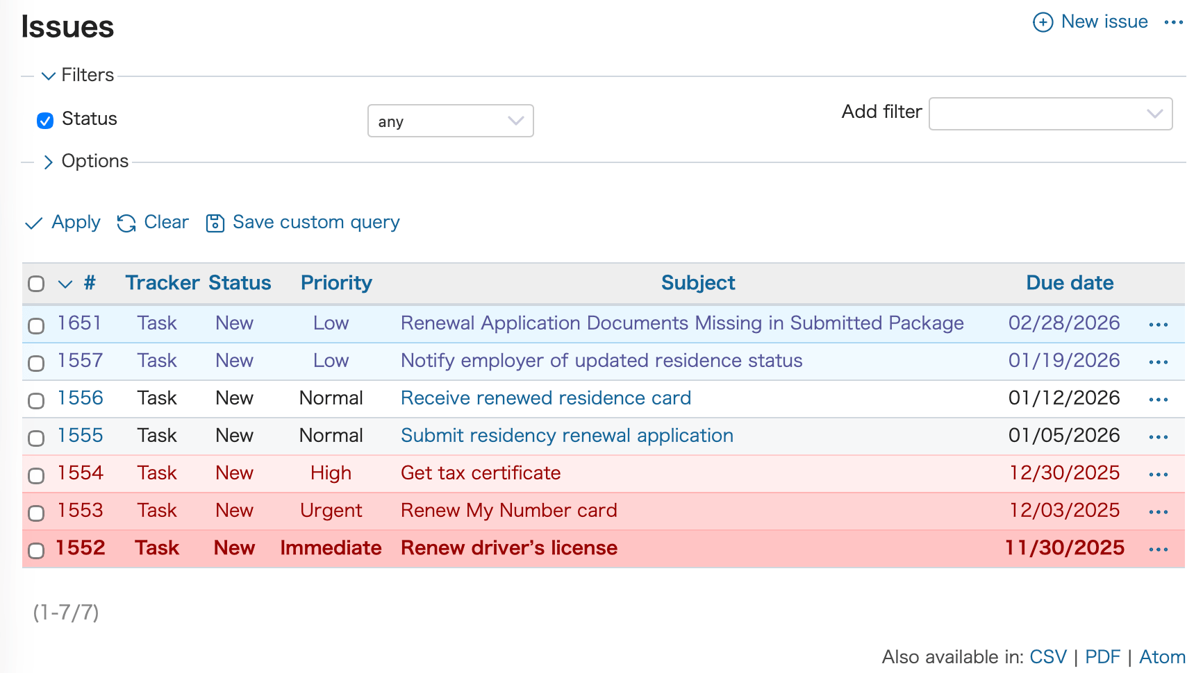Open the Add filter dropdown
The width and height of the screenshot is (1203, 673).
click(x=1050, y=114)
